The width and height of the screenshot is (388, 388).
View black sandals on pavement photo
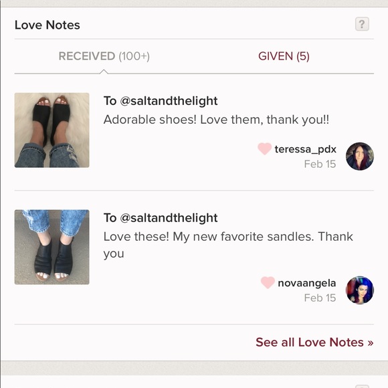(52, 248)
